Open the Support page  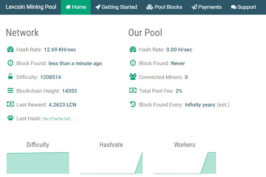click(244, 7)
